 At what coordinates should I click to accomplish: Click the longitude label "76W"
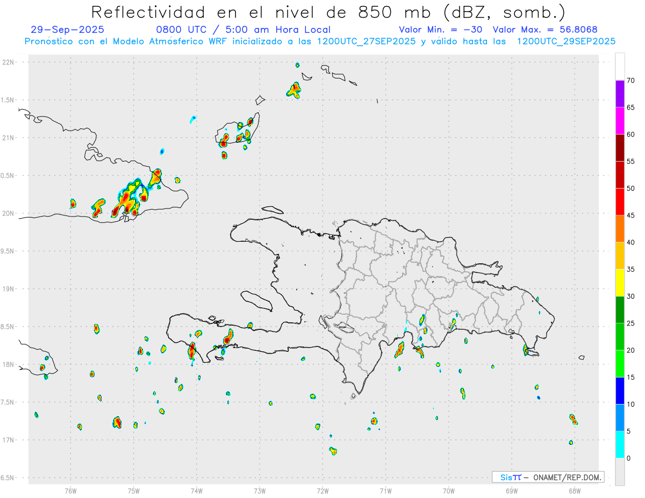click(70, 490)
